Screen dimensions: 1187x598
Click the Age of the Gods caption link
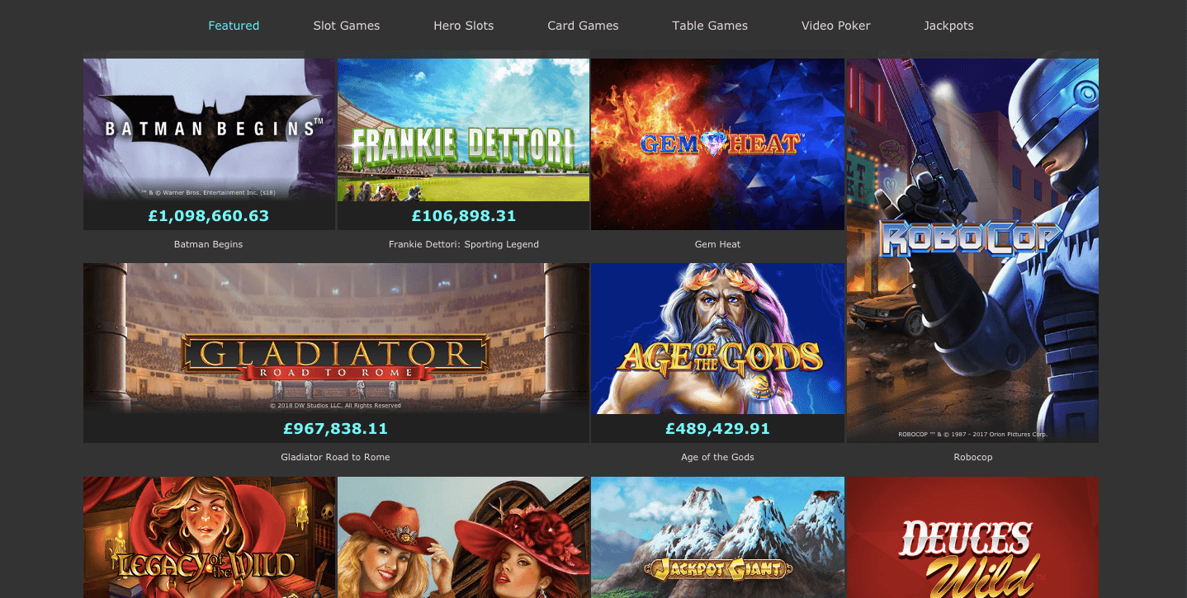(x=717, y=457)
